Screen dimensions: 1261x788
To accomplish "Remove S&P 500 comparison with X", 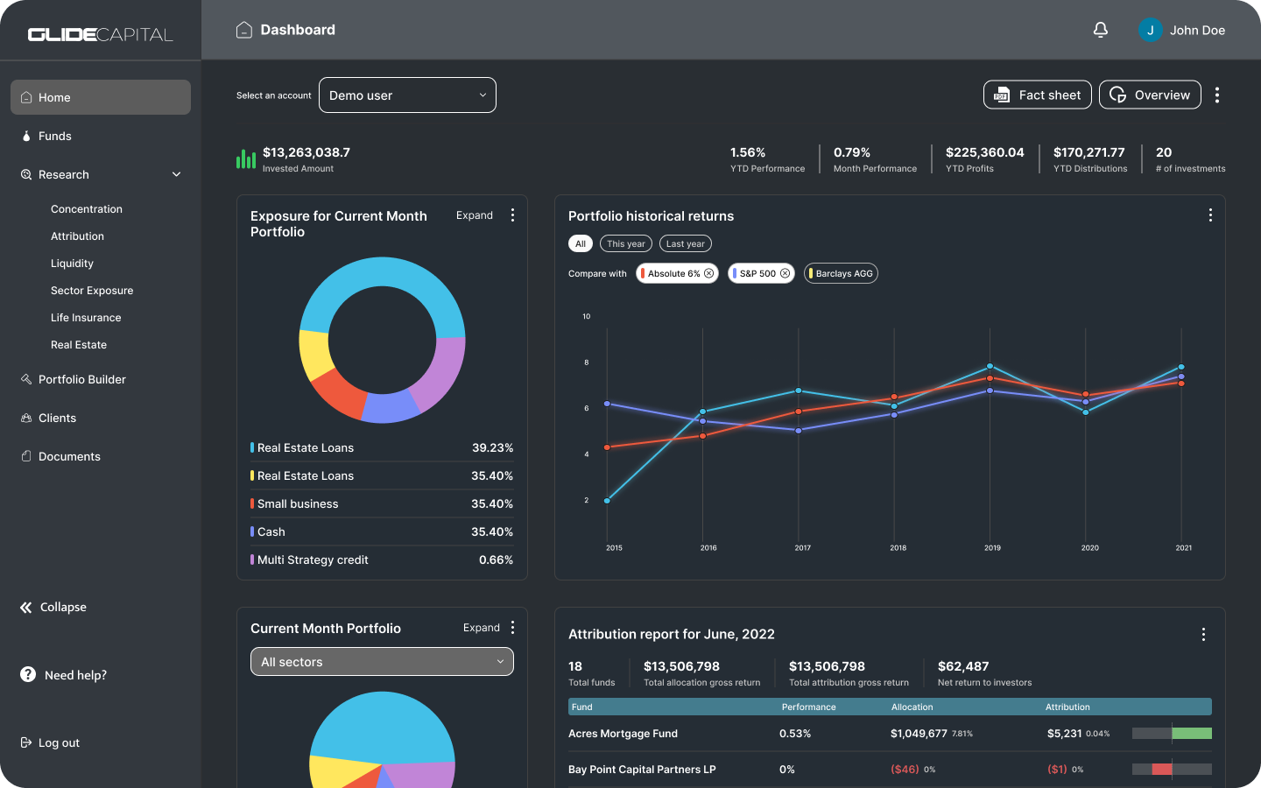I will click(x=785, y=273).
